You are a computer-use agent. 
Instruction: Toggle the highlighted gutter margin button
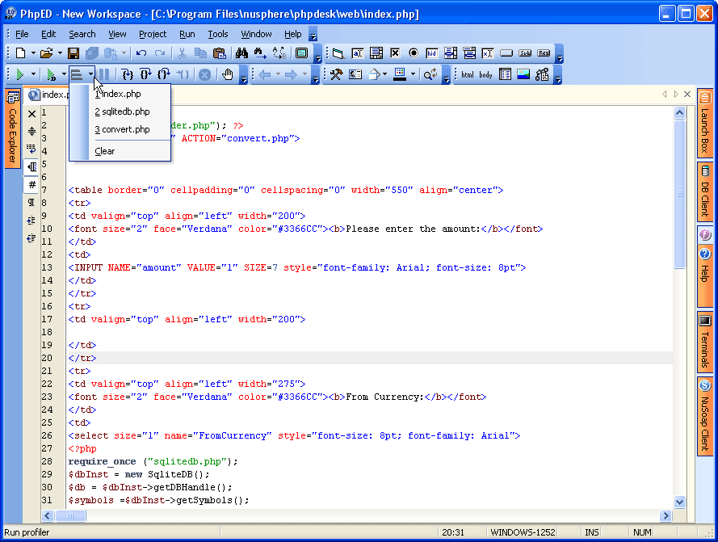pos(32,167)
